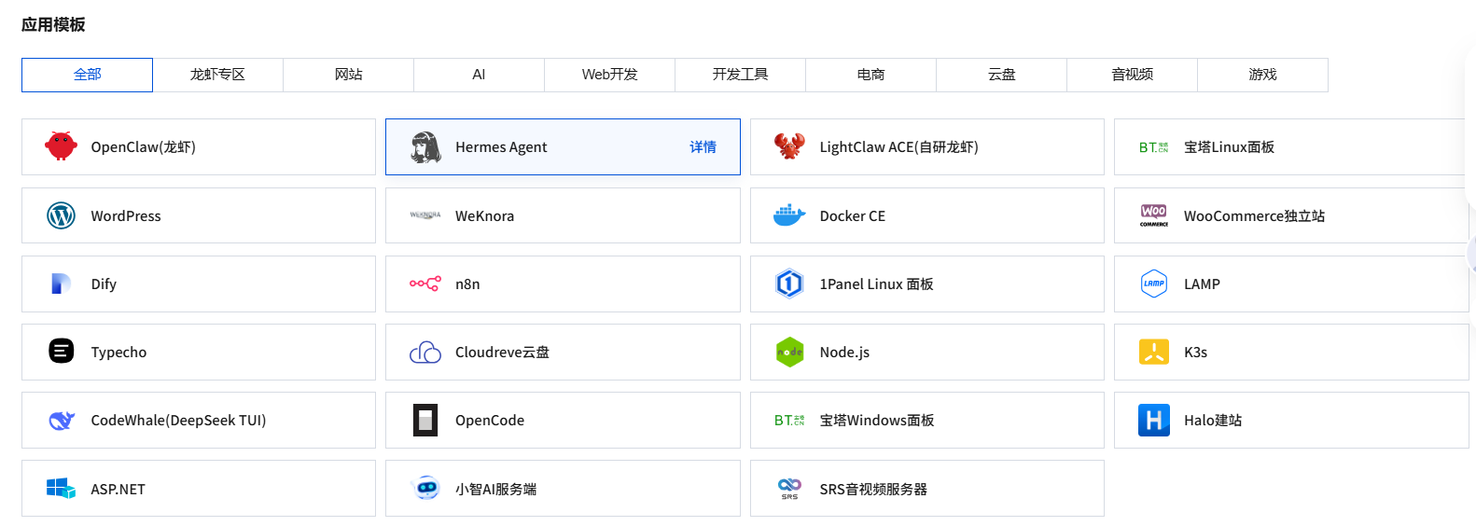The height and width of the screenshot is (526, 1476).
Task: Click the WordPress logo icon
Action: coord(61,215)
